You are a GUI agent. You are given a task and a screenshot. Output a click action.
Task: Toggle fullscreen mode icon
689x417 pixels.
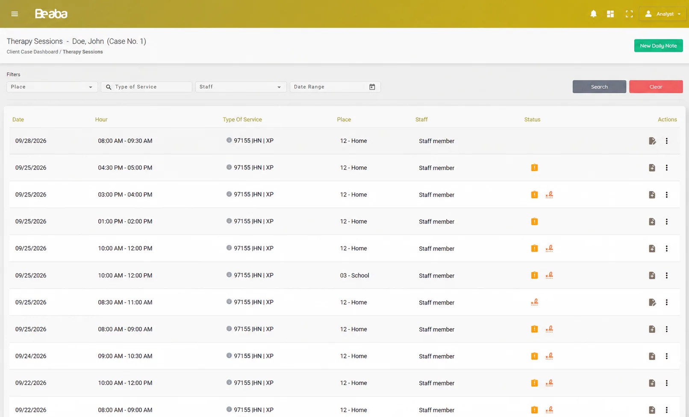click(629, 14)
